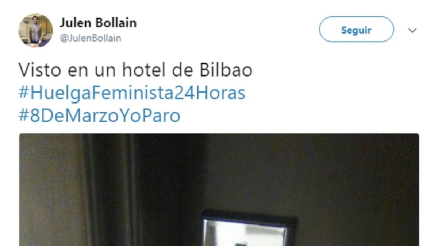Expand the tweet options chevron
This screenshot has width=438, height=246.
point(412,31)
